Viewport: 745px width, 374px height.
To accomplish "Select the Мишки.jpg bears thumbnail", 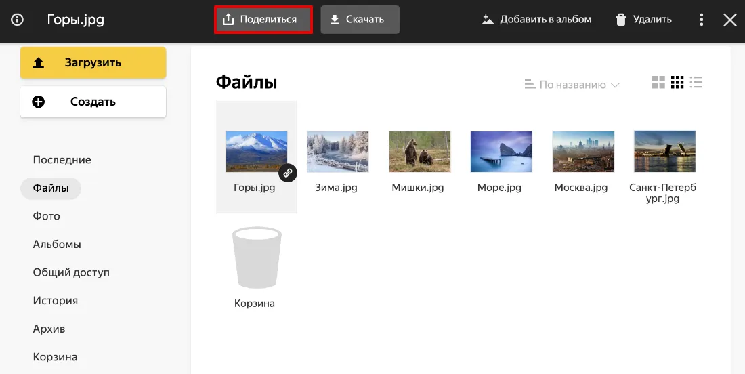I will click(x=419, y=152).
